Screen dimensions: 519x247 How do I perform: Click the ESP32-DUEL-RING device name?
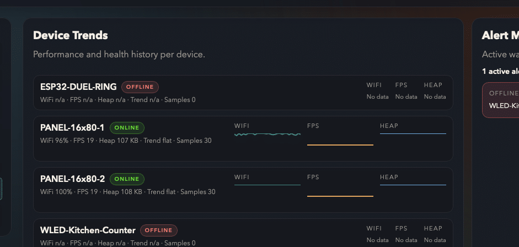78,87
